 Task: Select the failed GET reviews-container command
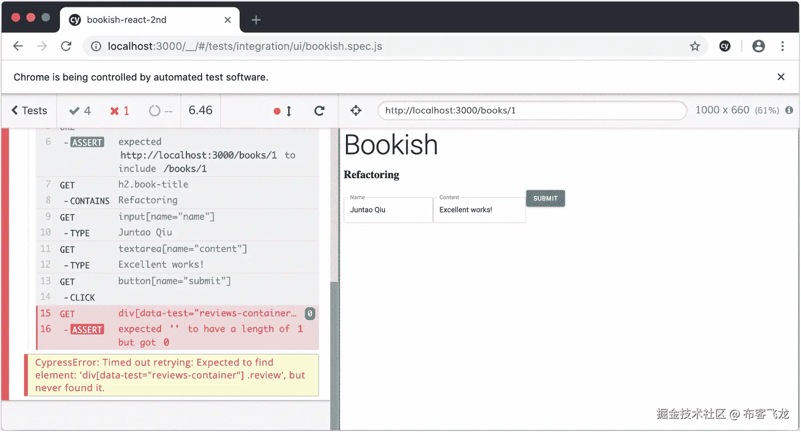click(177, 313)
